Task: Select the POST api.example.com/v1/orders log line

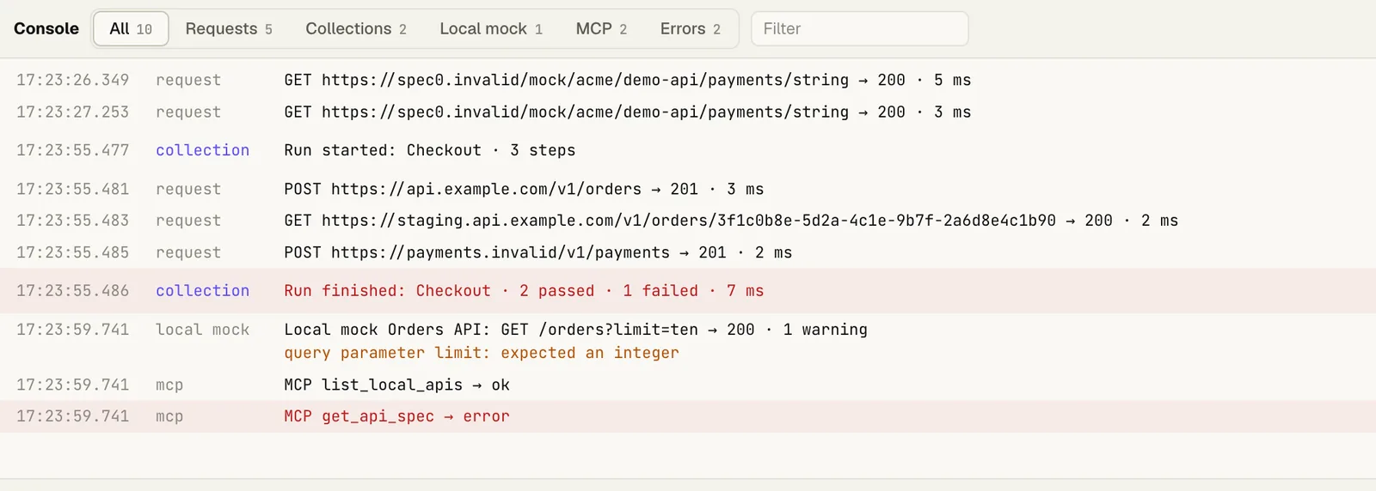Action: click(x=688, y=189)
